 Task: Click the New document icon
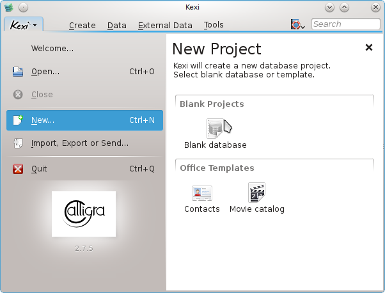point(18,120)
